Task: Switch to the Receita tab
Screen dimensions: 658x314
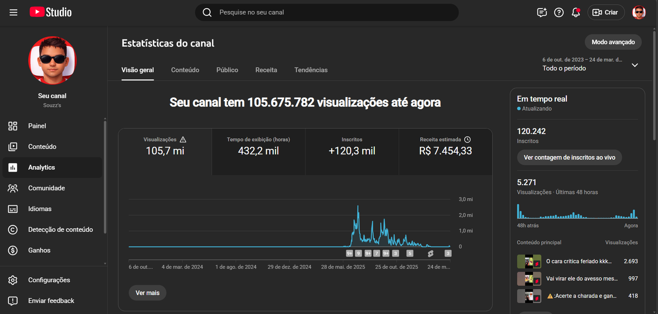Action: 266,70
